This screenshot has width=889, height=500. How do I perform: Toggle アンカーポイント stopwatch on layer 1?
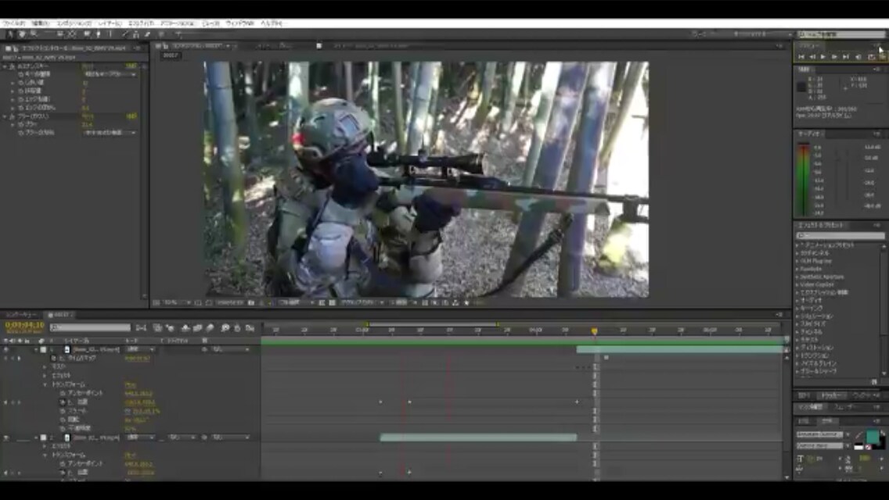pos(63,394)
